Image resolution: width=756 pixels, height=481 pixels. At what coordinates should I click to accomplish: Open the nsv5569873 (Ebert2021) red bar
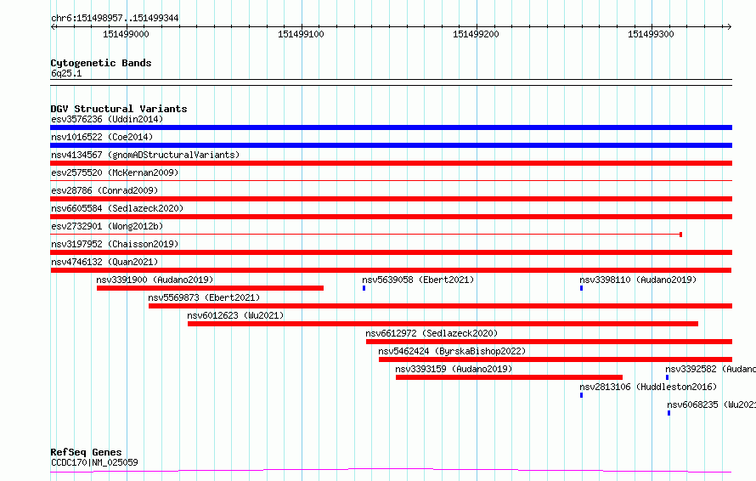440,306
